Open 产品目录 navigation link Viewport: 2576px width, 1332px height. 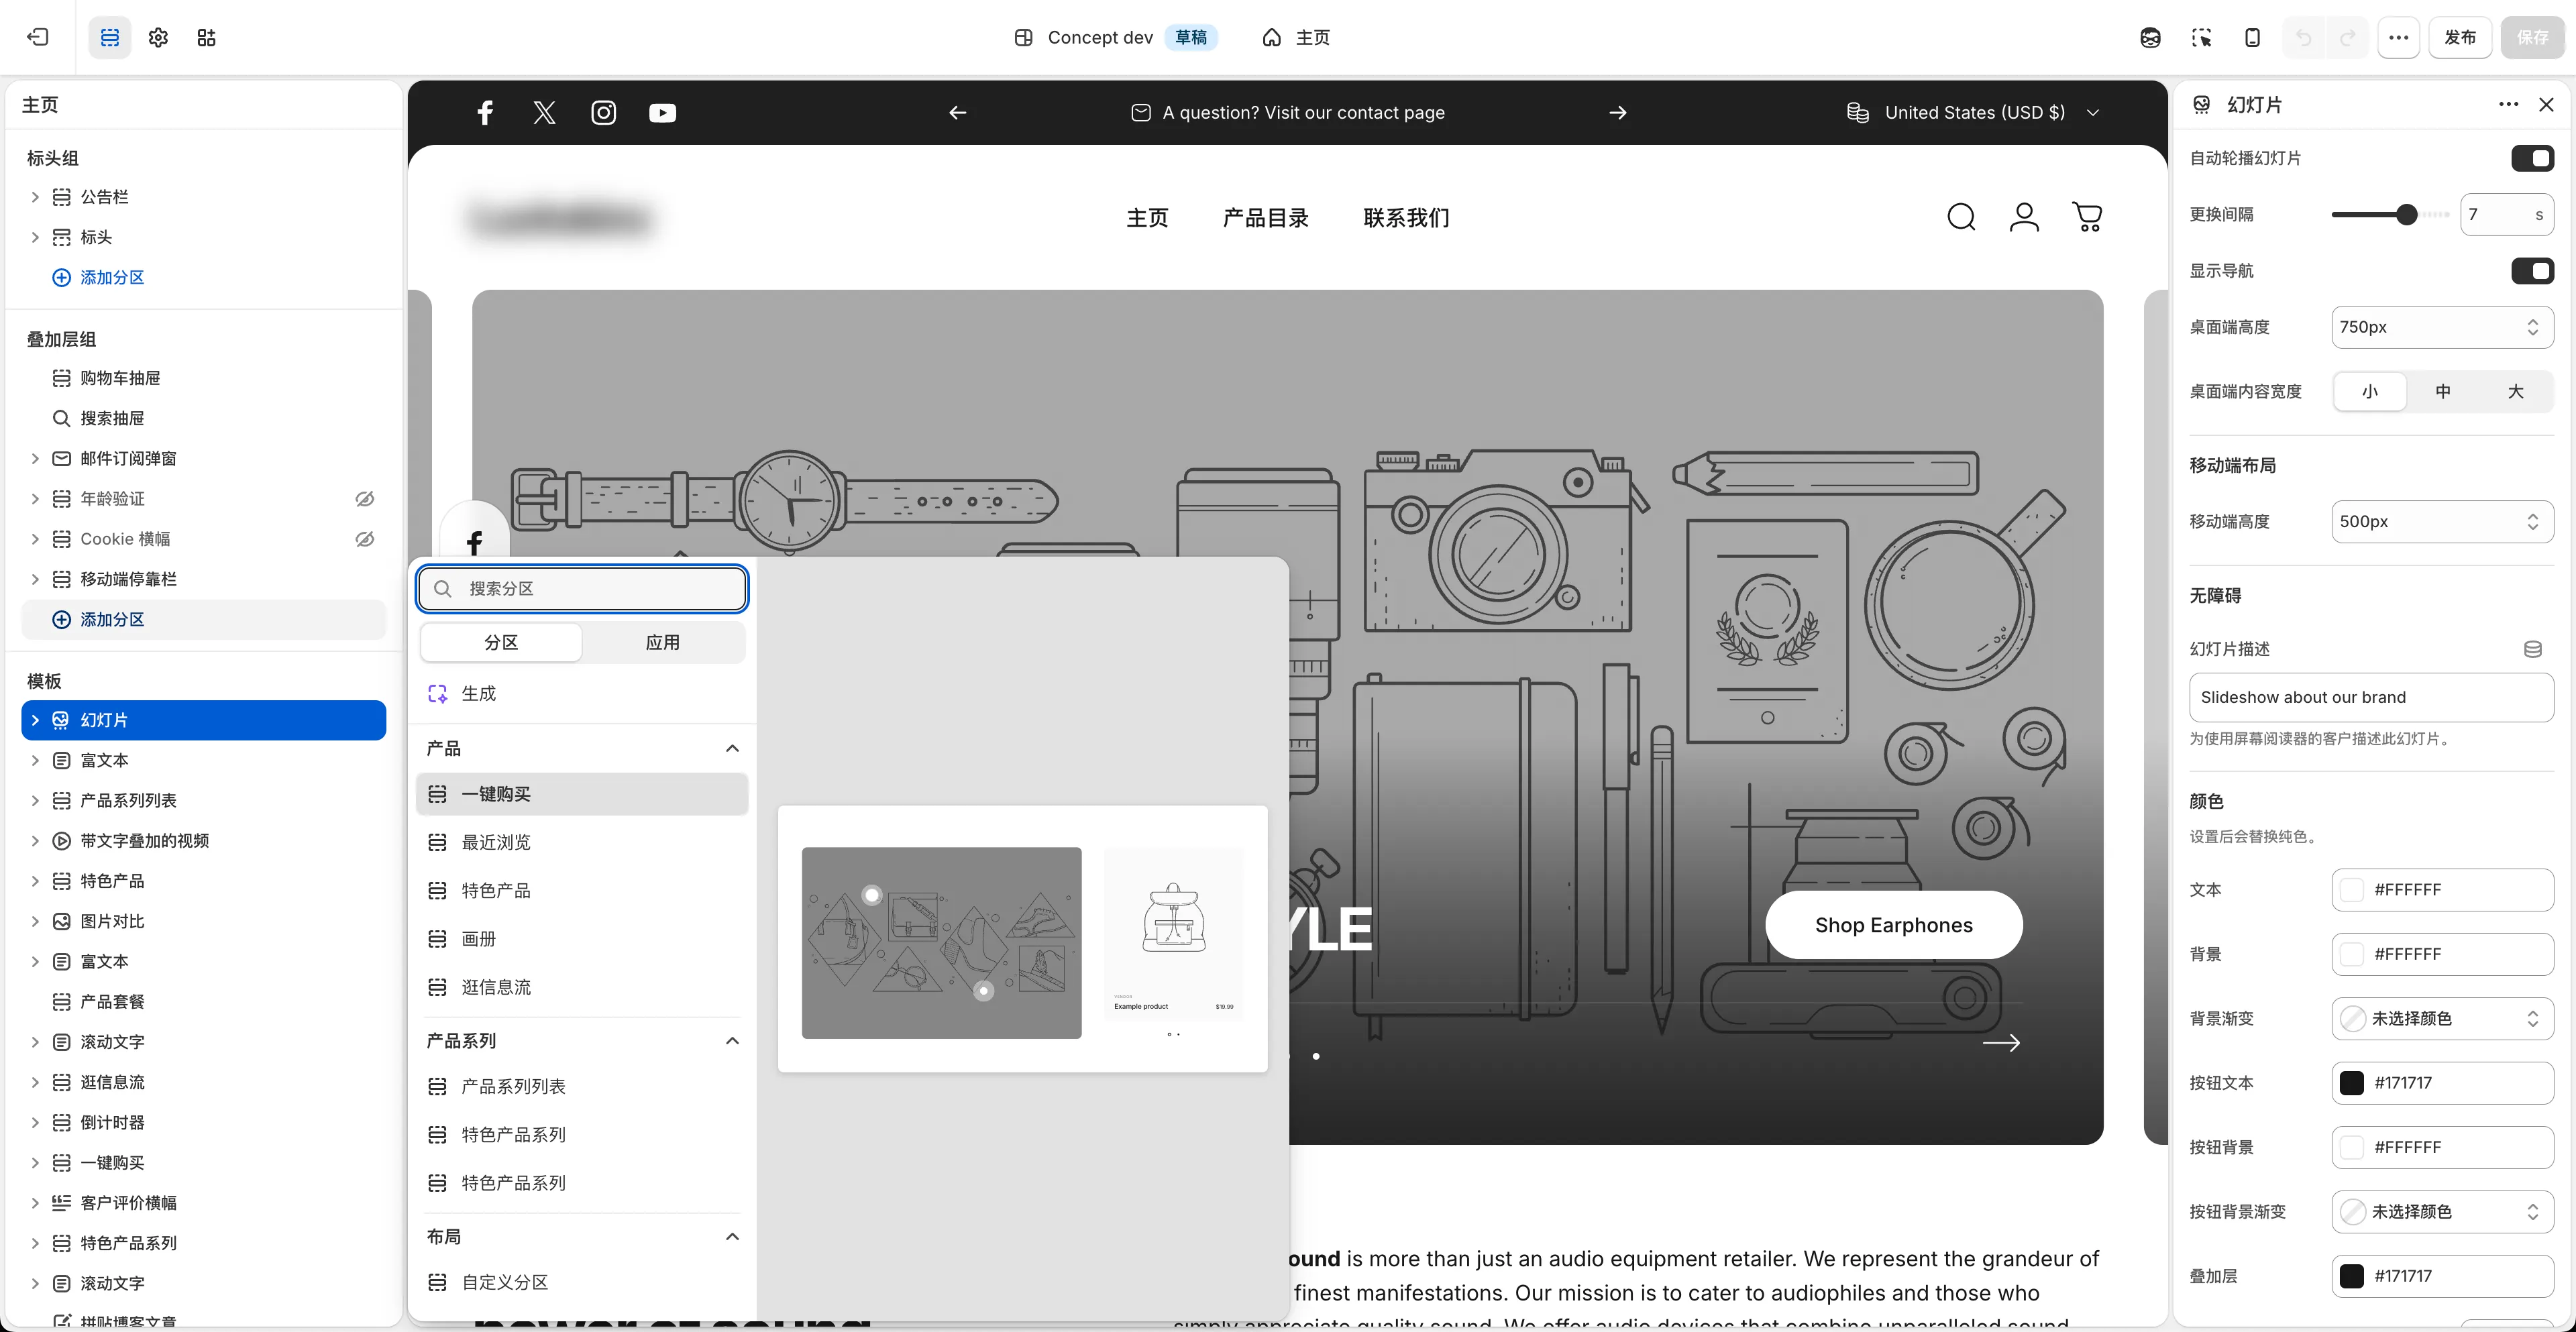coord(1265,217)
